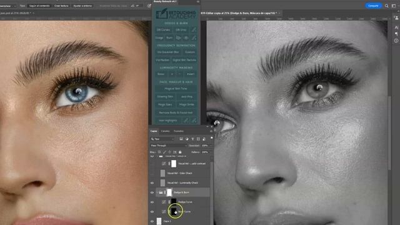400x225 pixels.
Task: Click the DB Gray button in Beauty Retouch panel
Action: [x=181, y=30]
